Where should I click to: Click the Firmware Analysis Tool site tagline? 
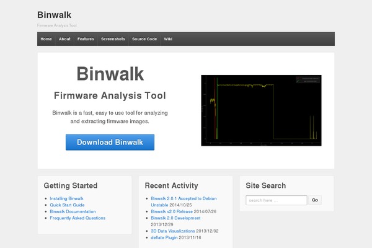coord(56,25)
